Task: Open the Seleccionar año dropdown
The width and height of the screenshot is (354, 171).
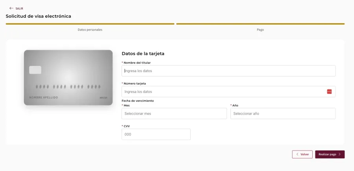Action: point(283,114)
